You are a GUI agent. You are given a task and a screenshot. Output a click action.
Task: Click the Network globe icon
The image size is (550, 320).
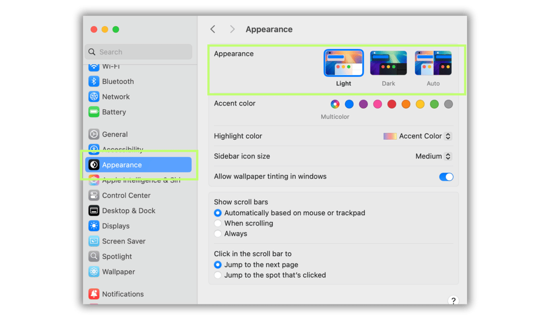(x=94, y=97)
